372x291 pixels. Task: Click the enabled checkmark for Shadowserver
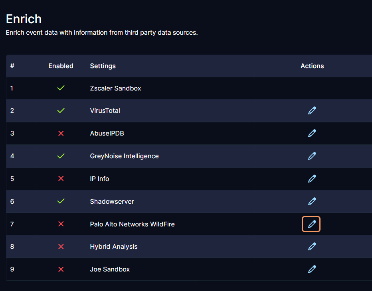tap(61, 201)
